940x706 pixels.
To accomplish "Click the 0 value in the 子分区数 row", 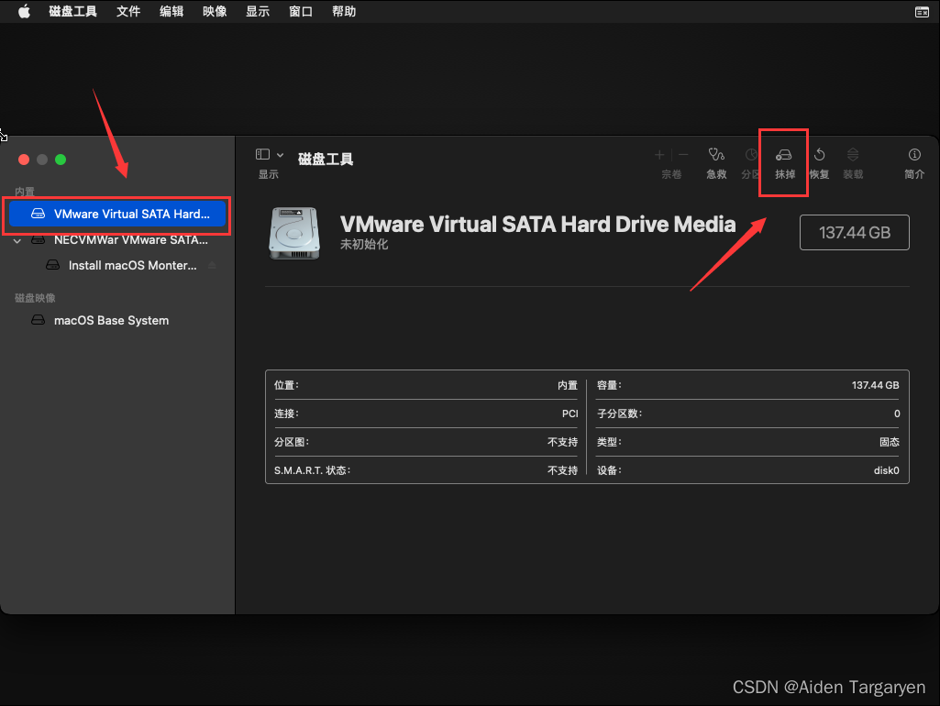I will 897,414.
